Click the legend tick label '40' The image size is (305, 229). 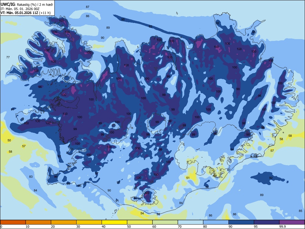pos(103,227)
